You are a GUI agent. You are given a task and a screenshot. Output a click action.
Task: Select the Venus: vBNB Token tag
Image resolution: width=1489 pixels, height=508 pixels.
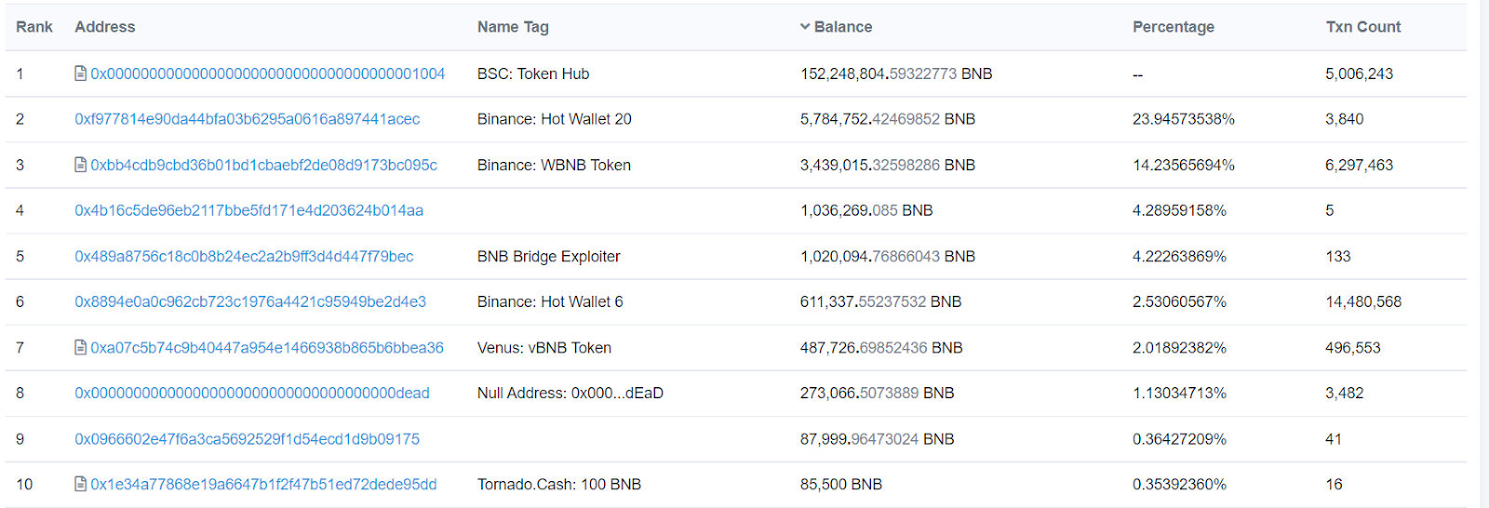coord(544,347)
